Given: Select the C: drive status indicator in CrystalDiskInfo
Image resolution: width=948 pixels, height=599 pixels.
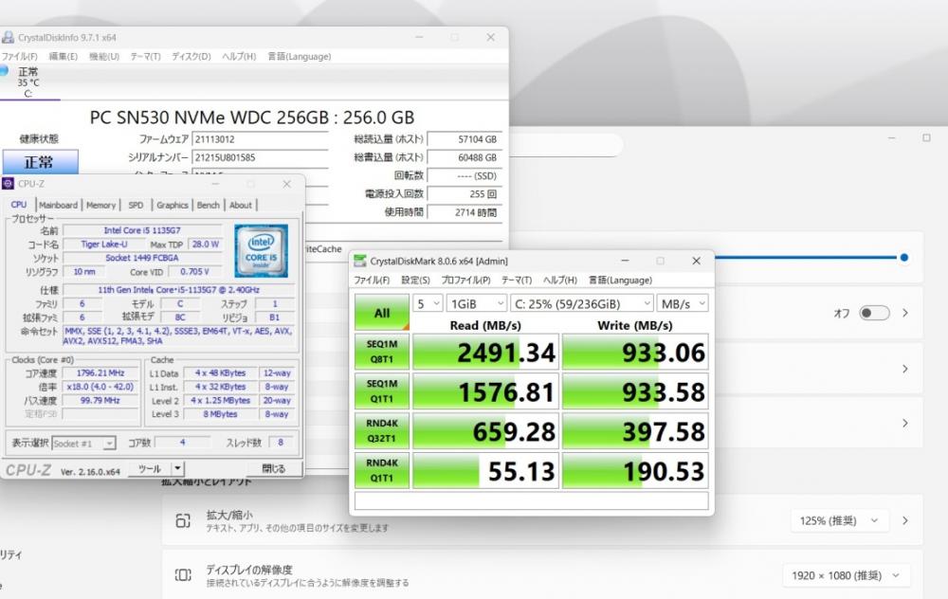Looking at the screenshot, I should coord(27,82).
